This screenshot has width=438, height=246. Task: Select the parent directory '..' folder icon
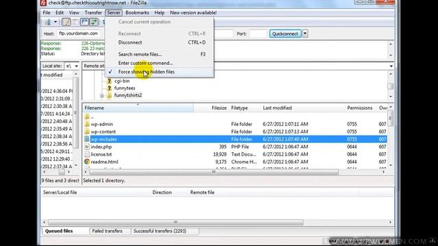tap(87, 117)
